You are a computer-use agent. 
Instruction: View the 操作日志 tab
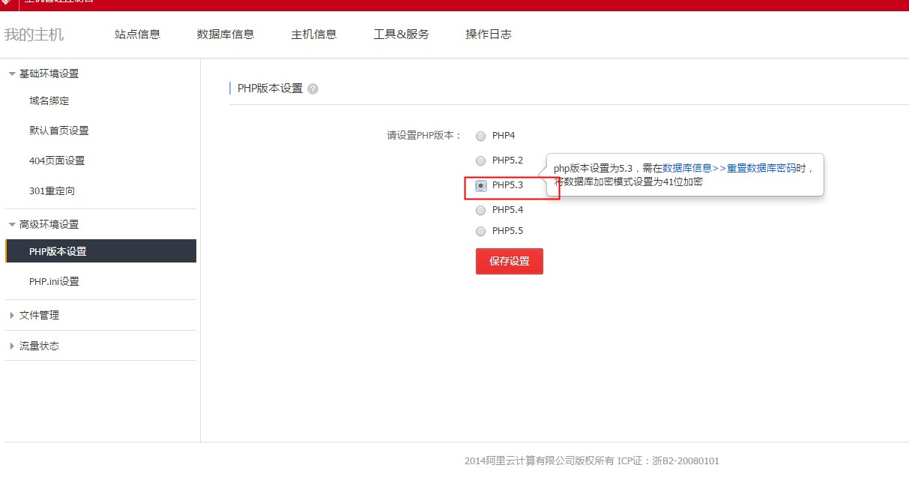(x=489, y=34)
